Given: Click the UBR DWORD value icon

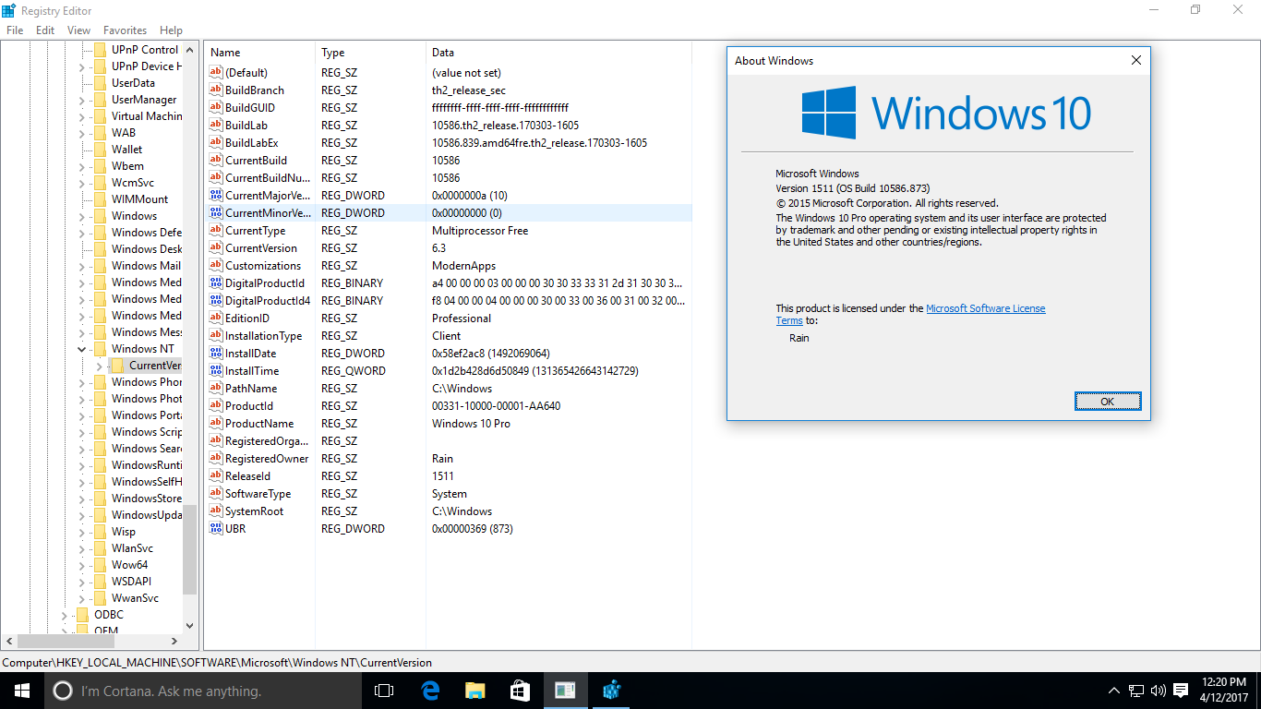Looking at the screenshot, I should 216,529.
